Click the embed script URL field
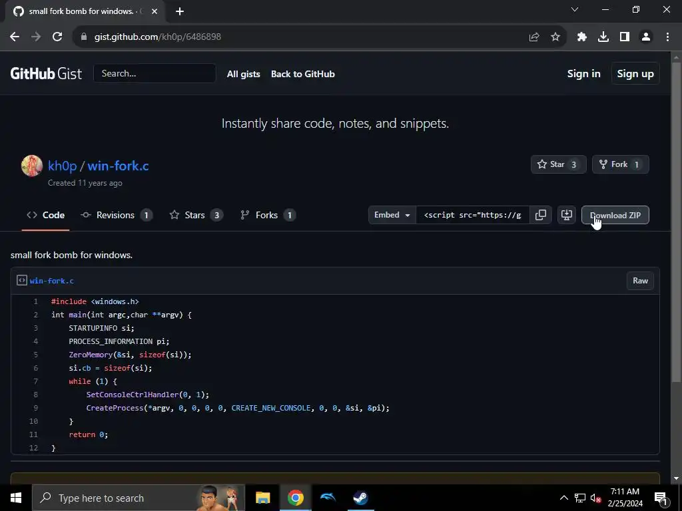 472,215
